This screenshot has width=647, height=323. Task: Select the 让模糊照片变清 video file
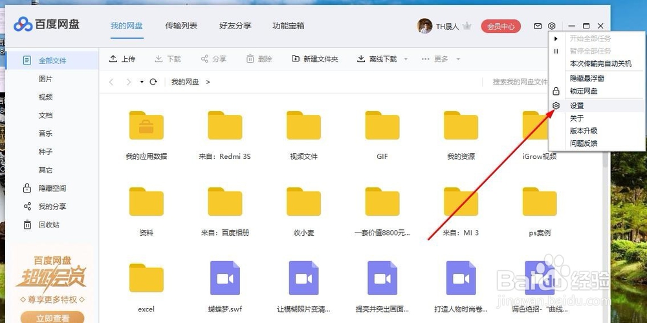point(303,278)
